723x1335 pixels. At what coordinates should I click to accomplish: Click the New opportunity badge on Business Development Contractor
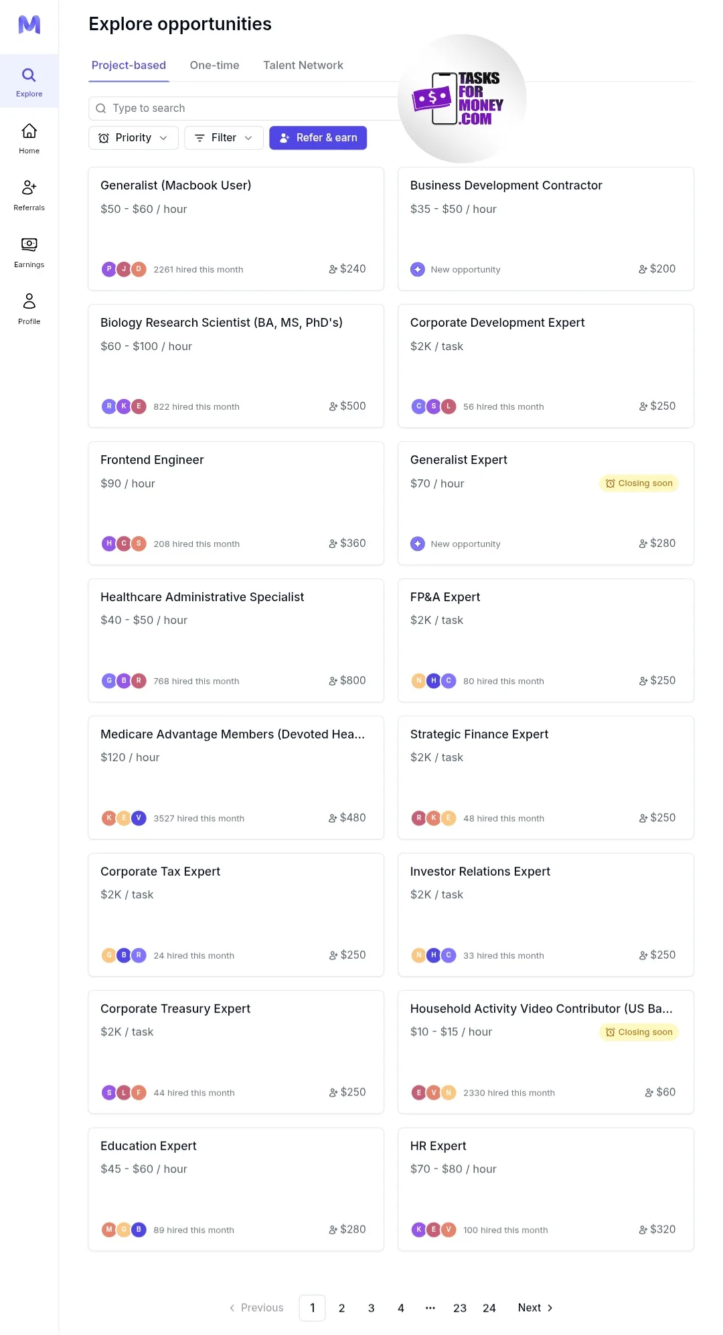[455, 269]
